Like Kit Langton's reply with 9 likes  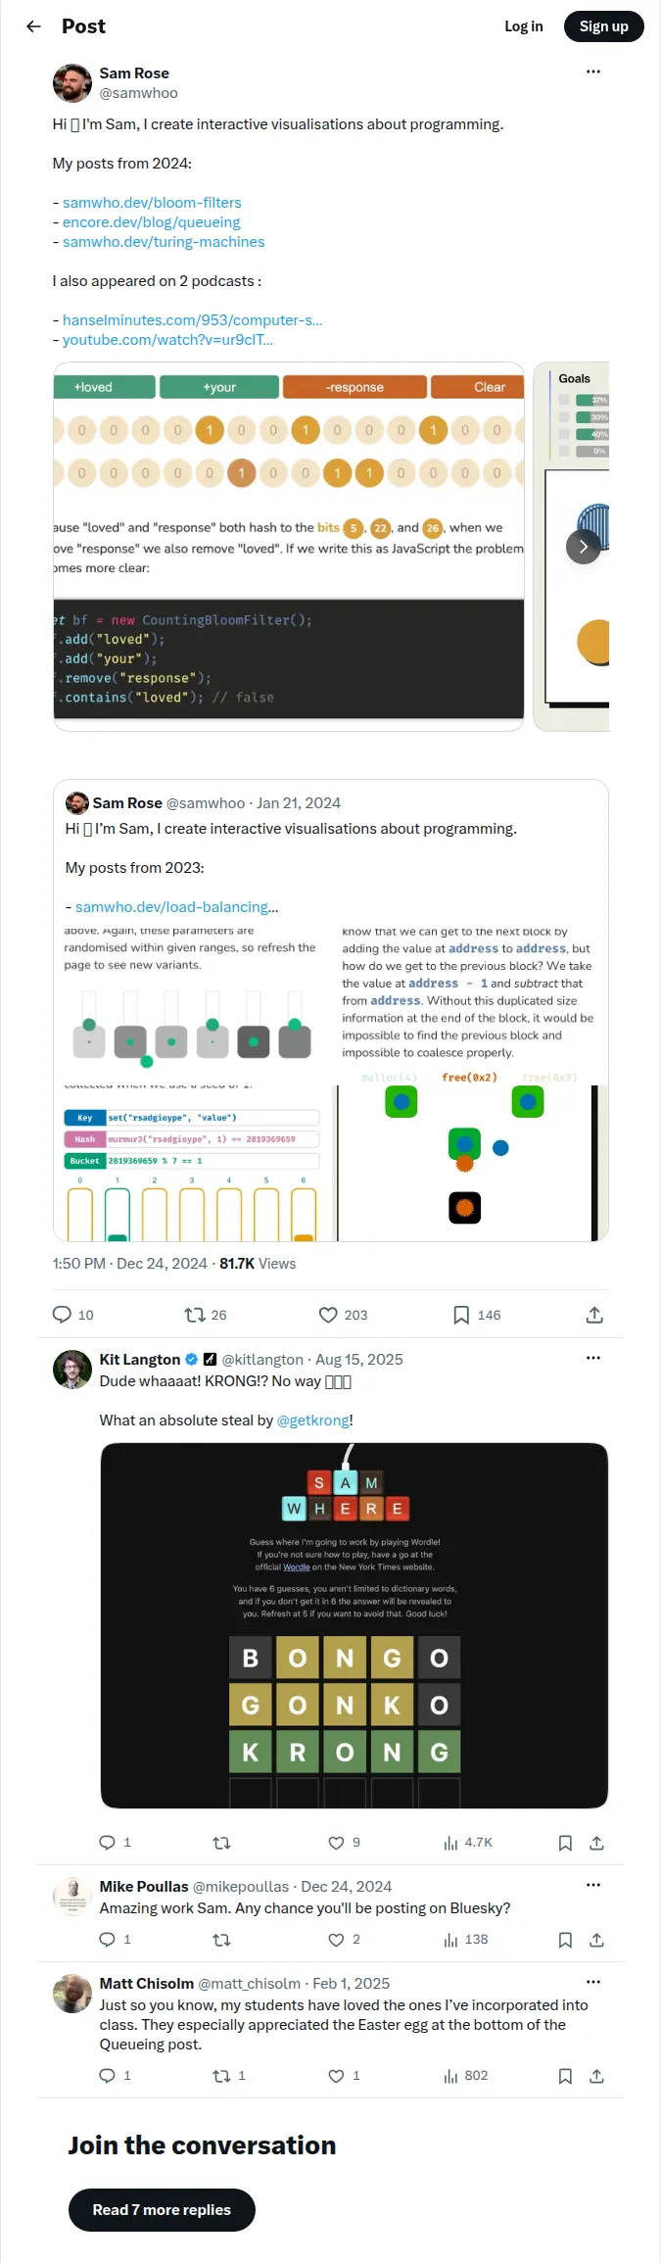(x=345, y=1843)
